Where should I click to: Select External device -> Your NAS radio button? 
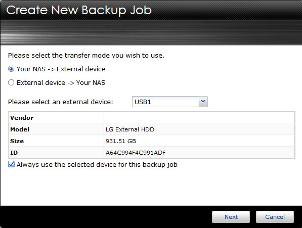(11, 82)
